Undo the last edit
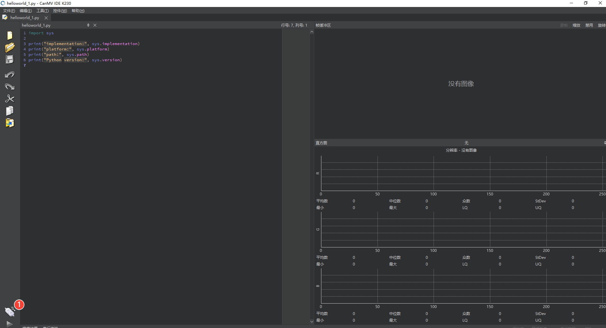Viewport: 606px width, 328px height. point(10,75)
